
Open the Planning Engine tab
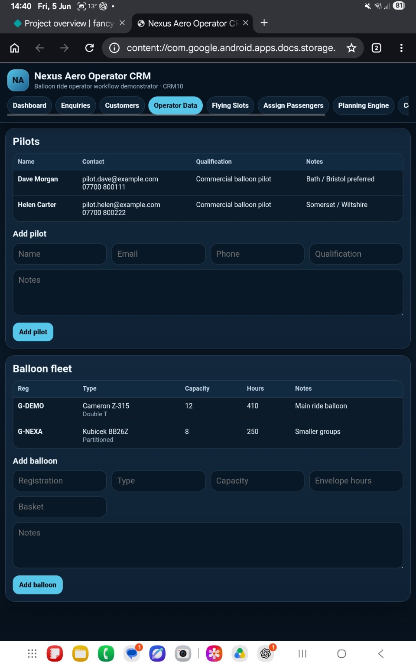click(364, 105)
